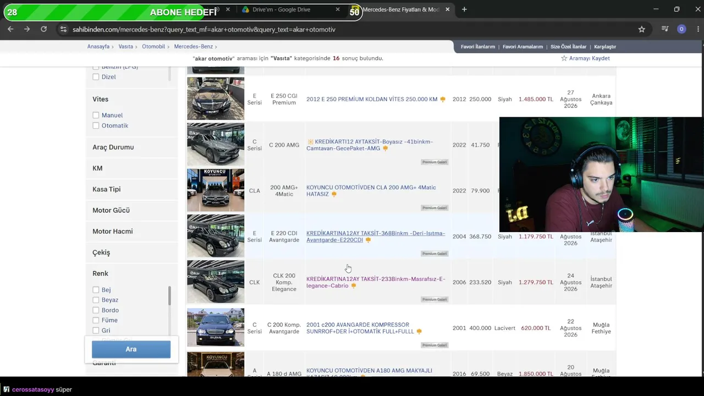The height and width of the screenshot is (396, 704).
Task: Expand the Motor Hacmi filter
Action: pos(112,232)
